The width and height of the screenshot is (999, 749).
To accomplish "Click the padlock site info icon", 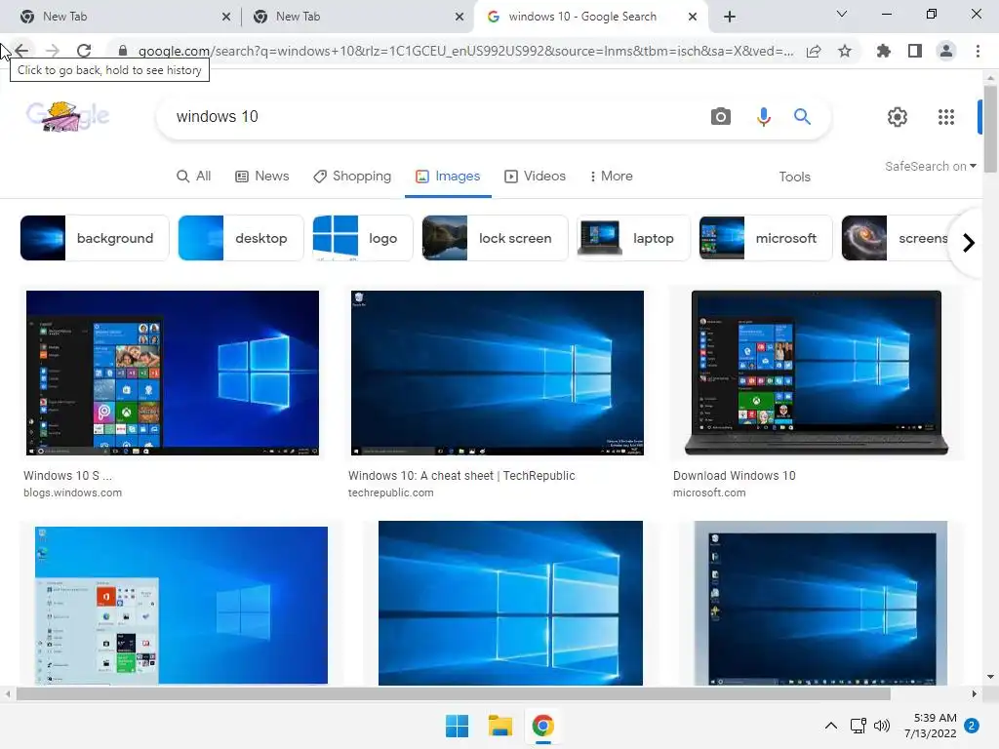I will (x=123, y=51).
